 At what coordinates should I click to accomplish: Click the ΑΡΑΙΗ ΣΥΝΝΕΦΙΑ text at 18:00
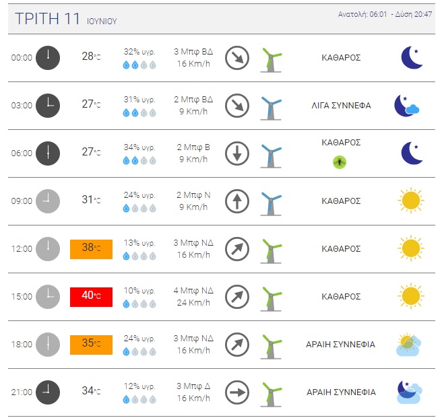pos(341,345)
